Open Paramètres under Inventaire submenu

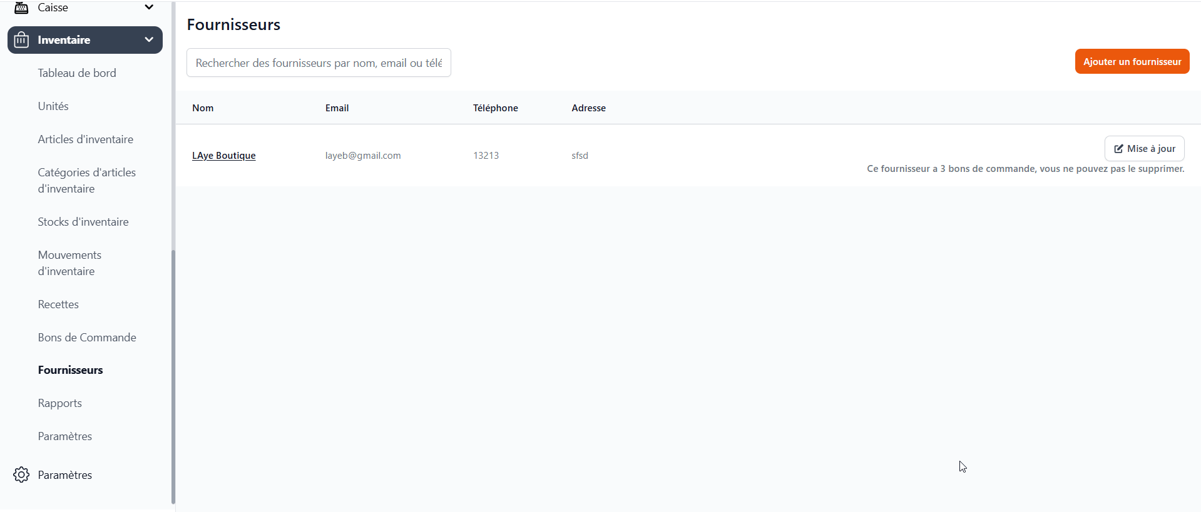tap(64, 436)
